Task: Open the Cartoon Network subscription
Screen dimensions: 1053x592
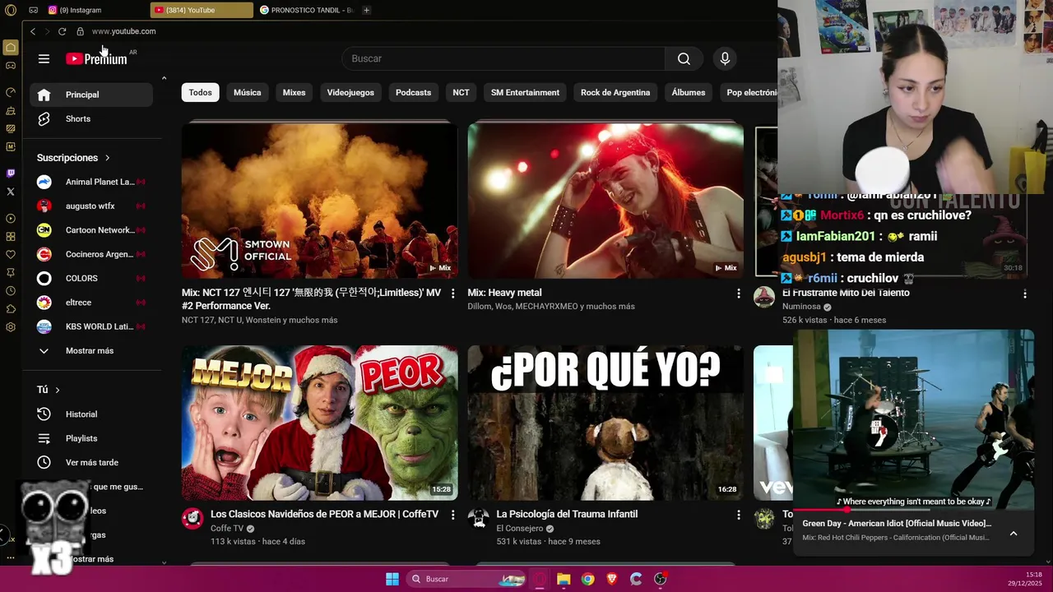Action: point(91,230)
